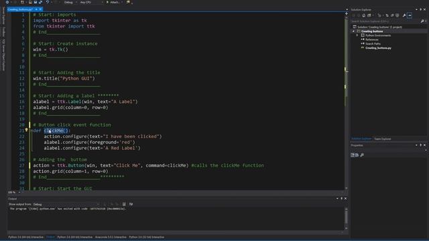
Task: Expand the Python Environments node
Action: (x=357, y=35)
